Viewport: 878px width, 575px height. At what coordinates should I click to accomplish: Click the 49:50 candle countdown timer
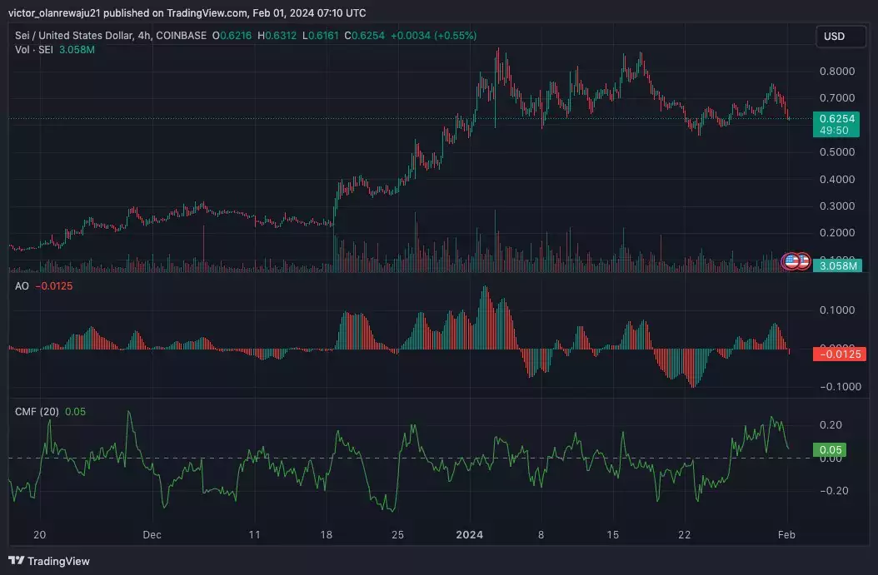[834, 131]
